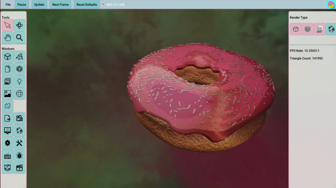
Task: Open the clapperboard animation window
Action: [20, 168]
